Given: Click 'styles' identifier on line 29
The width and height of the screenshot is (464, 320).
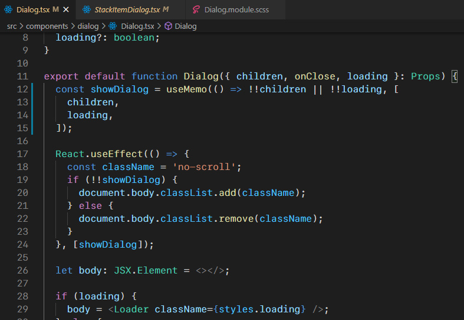Looking at the screenshot, I should [236, 309].
